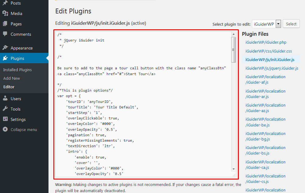
Task: Open iGuiderWP/css/iGuider.css file
Action: coord(269,51)
